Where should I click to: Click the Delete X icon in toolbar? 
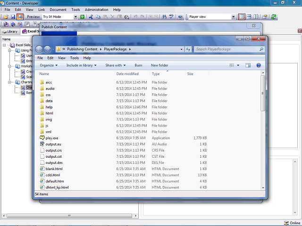pos(112,17)
